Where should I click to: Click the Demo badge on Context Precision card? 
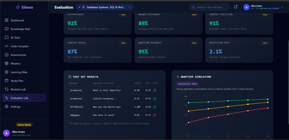(265, 15)
